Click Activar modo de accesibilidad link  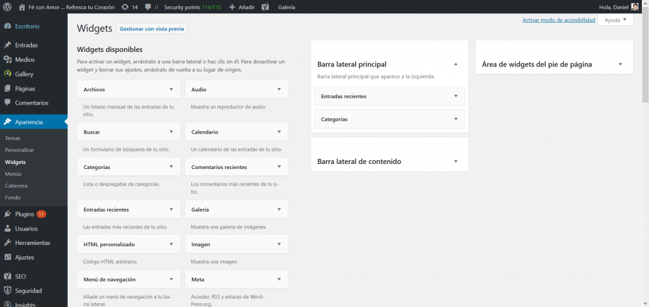[558, 20]
